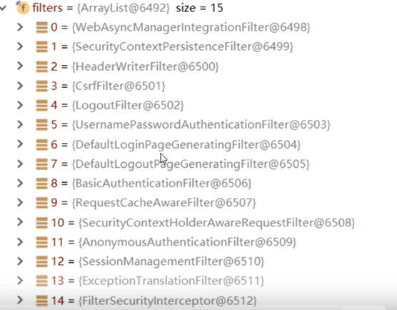Collapse the filters ArrayList node
The height and width of the screenshot is (310, 397).
pos(3,8)
